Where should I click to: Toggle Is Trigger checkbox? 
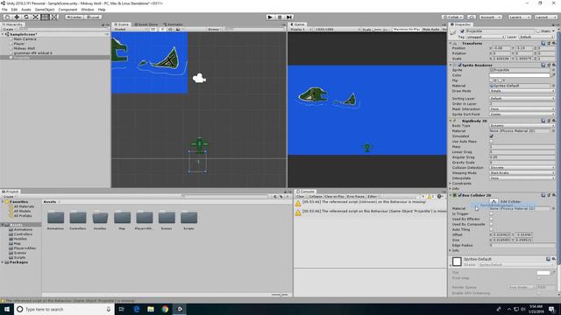coord(492,213)
